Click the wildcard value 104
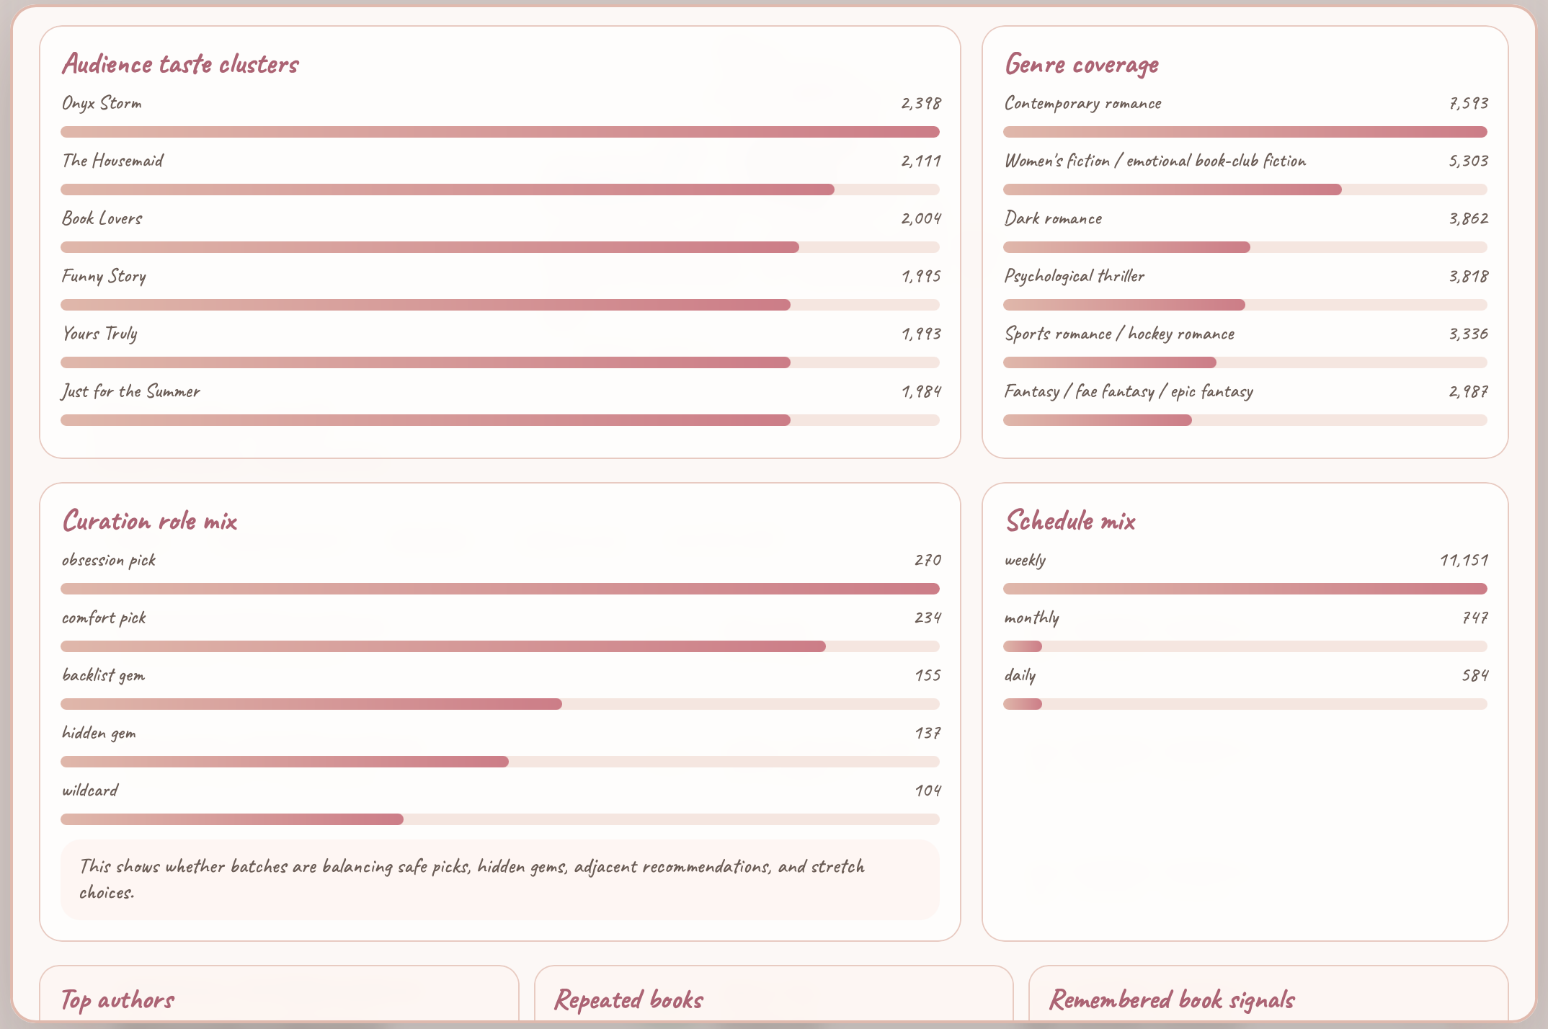This screenshot has height=1029, width=1548. point(928,790)
